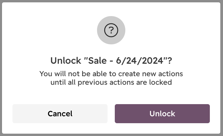Click the 'Unlock "Sale - 6/24/2024"?' heading
223x136 pixels.
point(111,61)
